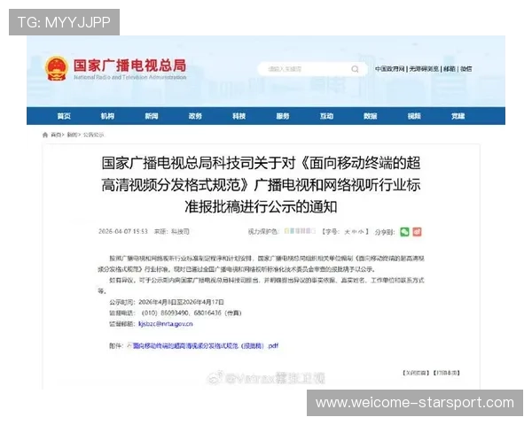Click the search magnifier icon
This screenshot has width=532, height=425.
355,69
